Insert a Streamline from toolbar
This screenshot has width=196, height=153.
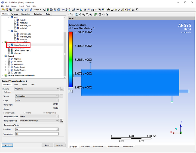(x=51, y=10)
